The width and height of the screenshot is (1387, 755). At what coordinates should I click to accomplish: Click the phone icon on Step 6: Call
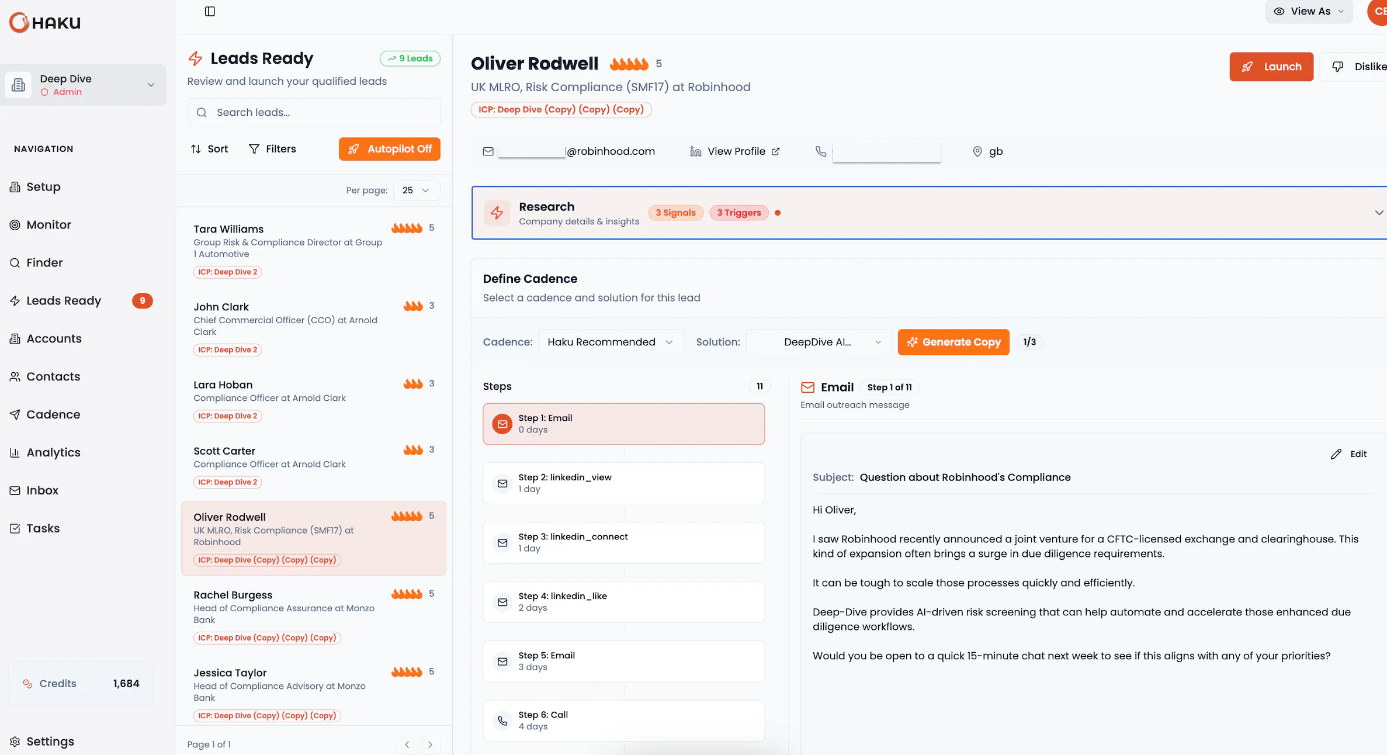(502, 721)
